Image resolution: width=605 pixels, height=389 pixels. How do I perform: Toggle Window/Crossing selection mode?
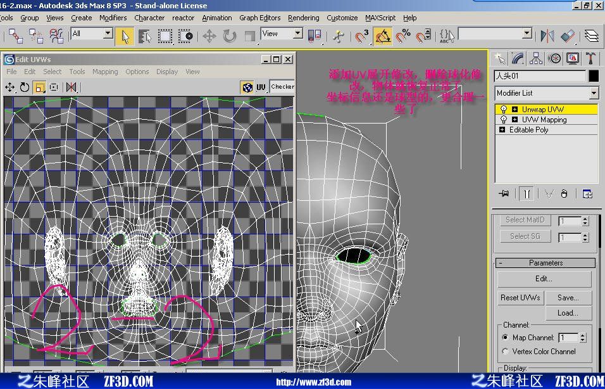point(185,37)
